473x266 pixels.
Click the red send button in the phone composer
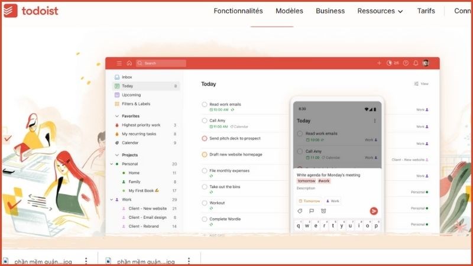[374, 211]
